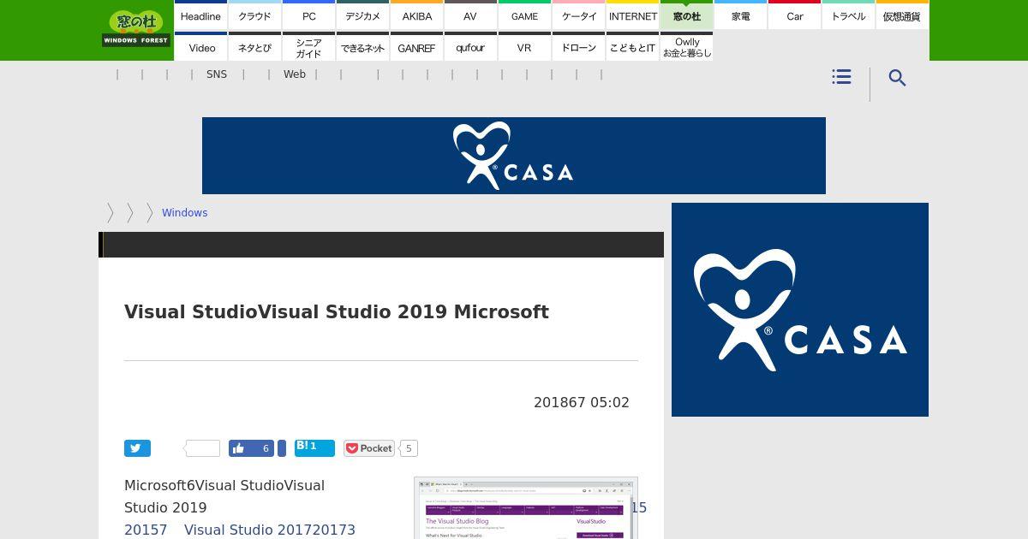Open the クラウド site tab
The height and width of the screenshot is (539, 1028).
tap(254, 15)
